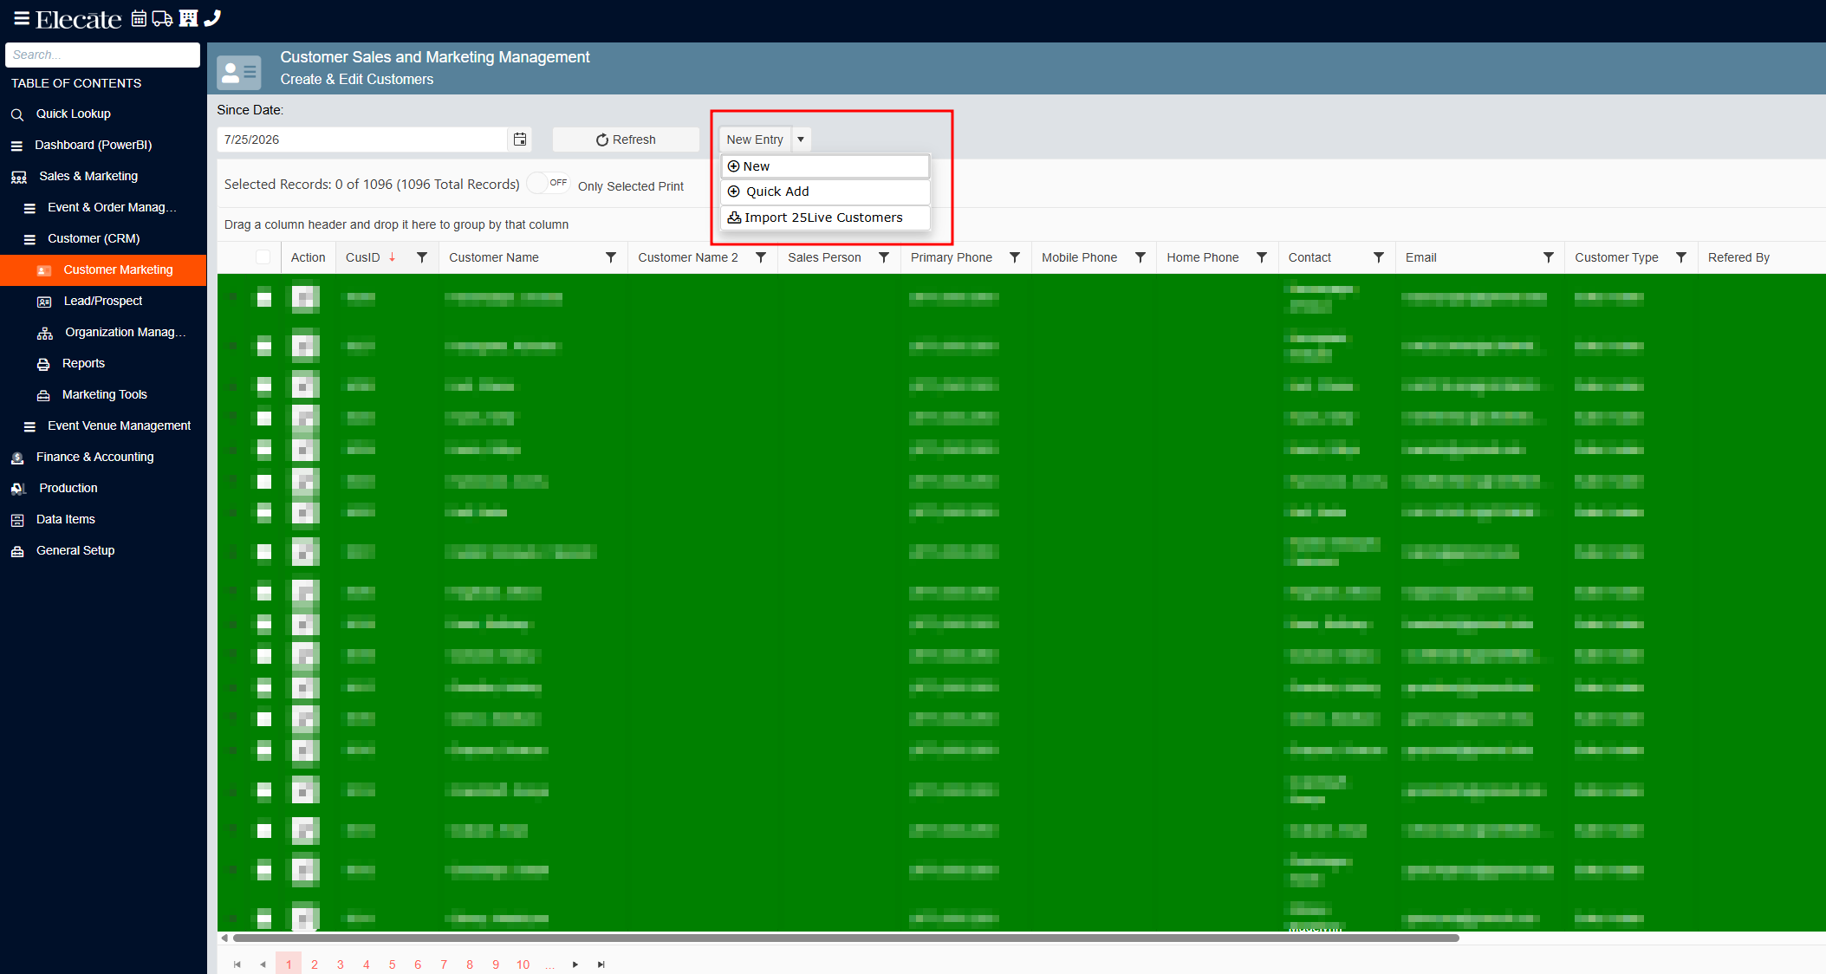The width and height of the screenshot is (1826, 974).
Task: Expand Sales & Marketing in sidebar
Action: 88,176
